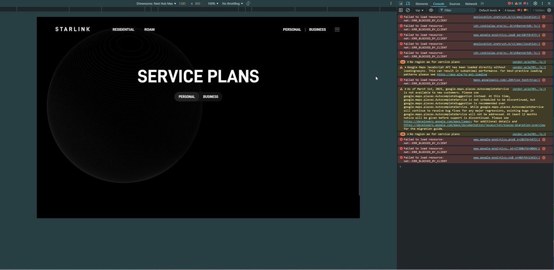Open the RESIDENTIAL nav item
554x270 pixels.
[x=123, y=29]
